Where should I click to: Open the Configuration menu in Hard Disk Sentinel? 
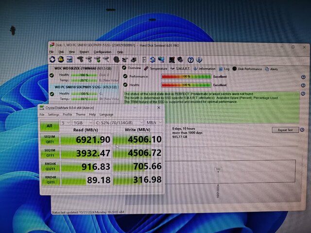tap(103, 52)
